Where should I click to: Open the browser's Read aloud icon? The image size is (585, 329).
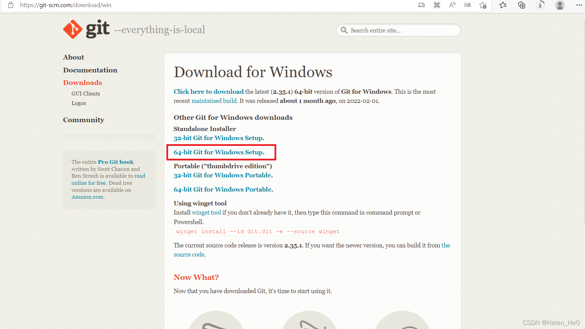click(x=452, y=5)
